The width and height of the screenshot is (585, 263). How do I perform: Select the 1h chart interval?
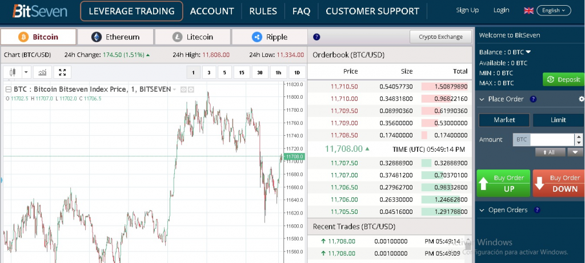coord(278,72)
